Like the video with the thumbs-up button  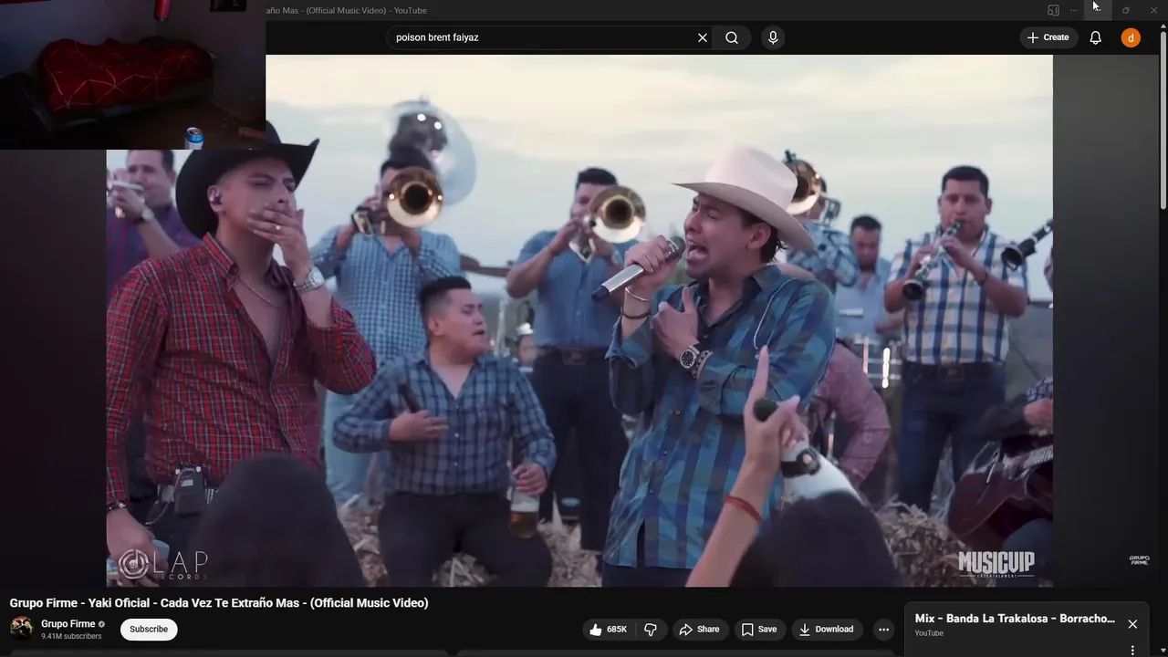pyautogui.click(x=609, y=630)
